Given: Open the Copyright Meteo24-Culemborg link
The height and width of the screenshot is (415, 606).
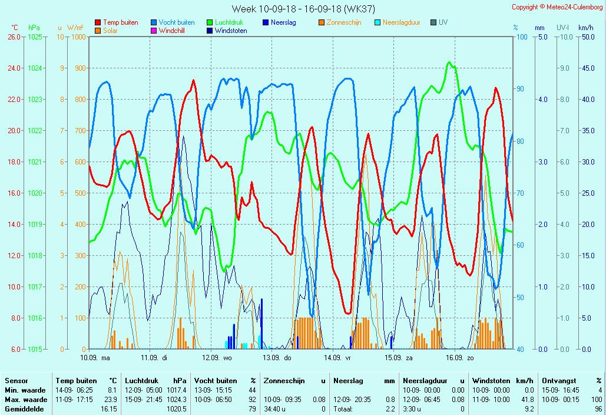Looking at the screenshot, I should pos(557,7).
